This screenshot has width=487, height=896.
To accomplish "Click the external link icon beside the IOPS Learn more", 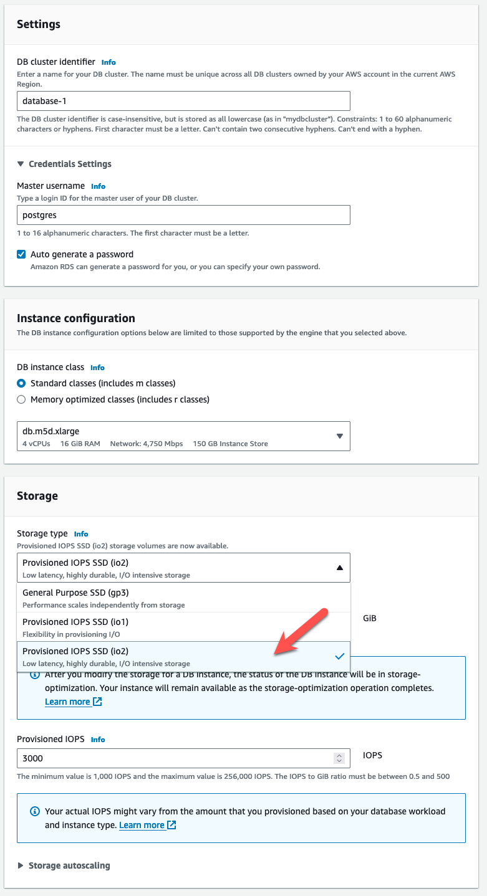I will tap(171, 825).
